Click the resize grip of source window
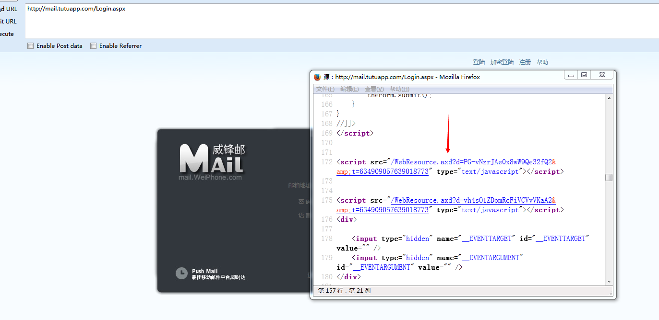 tap(610, 294)
